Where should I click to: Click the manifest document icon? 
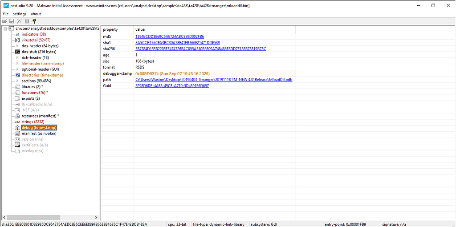(17, 134)
